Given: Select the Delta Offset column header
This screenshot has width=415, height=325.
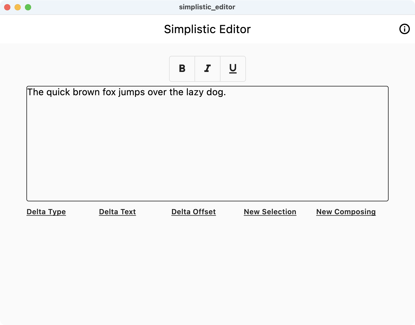Looking at the screenshot, I should point(193,212).
